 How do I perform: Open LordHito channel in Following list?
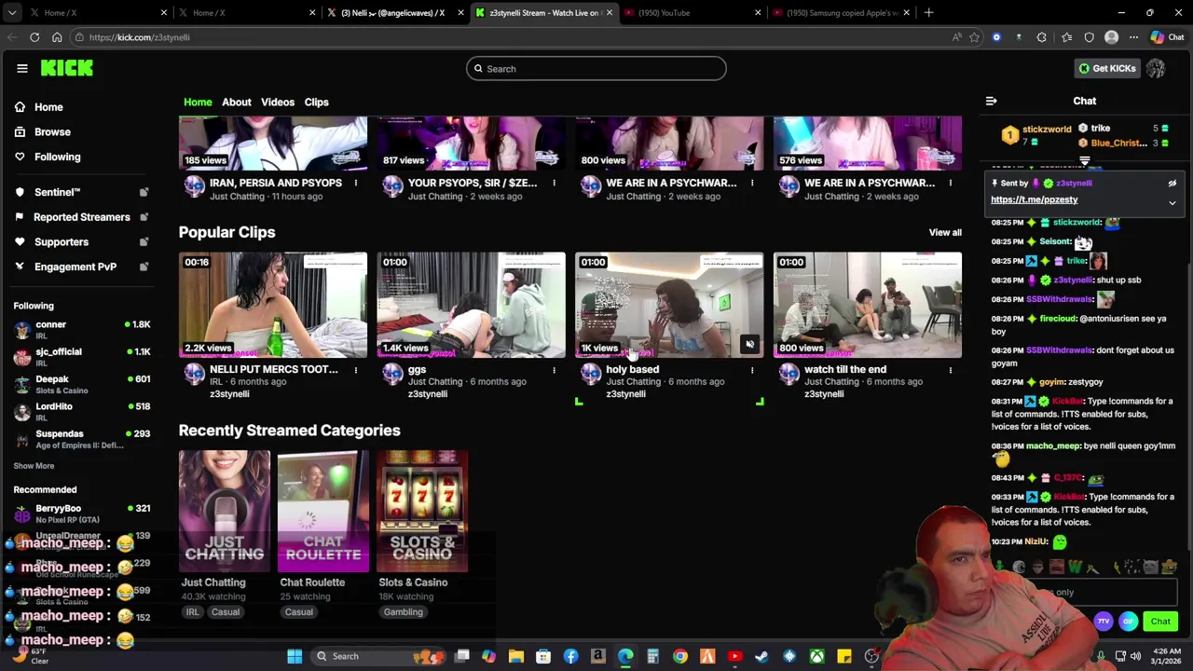81,411
